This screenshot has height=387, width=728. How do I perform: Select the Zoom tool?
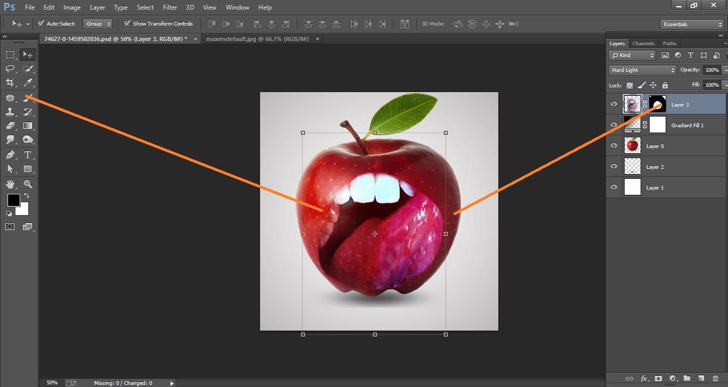tap(28, 184)
